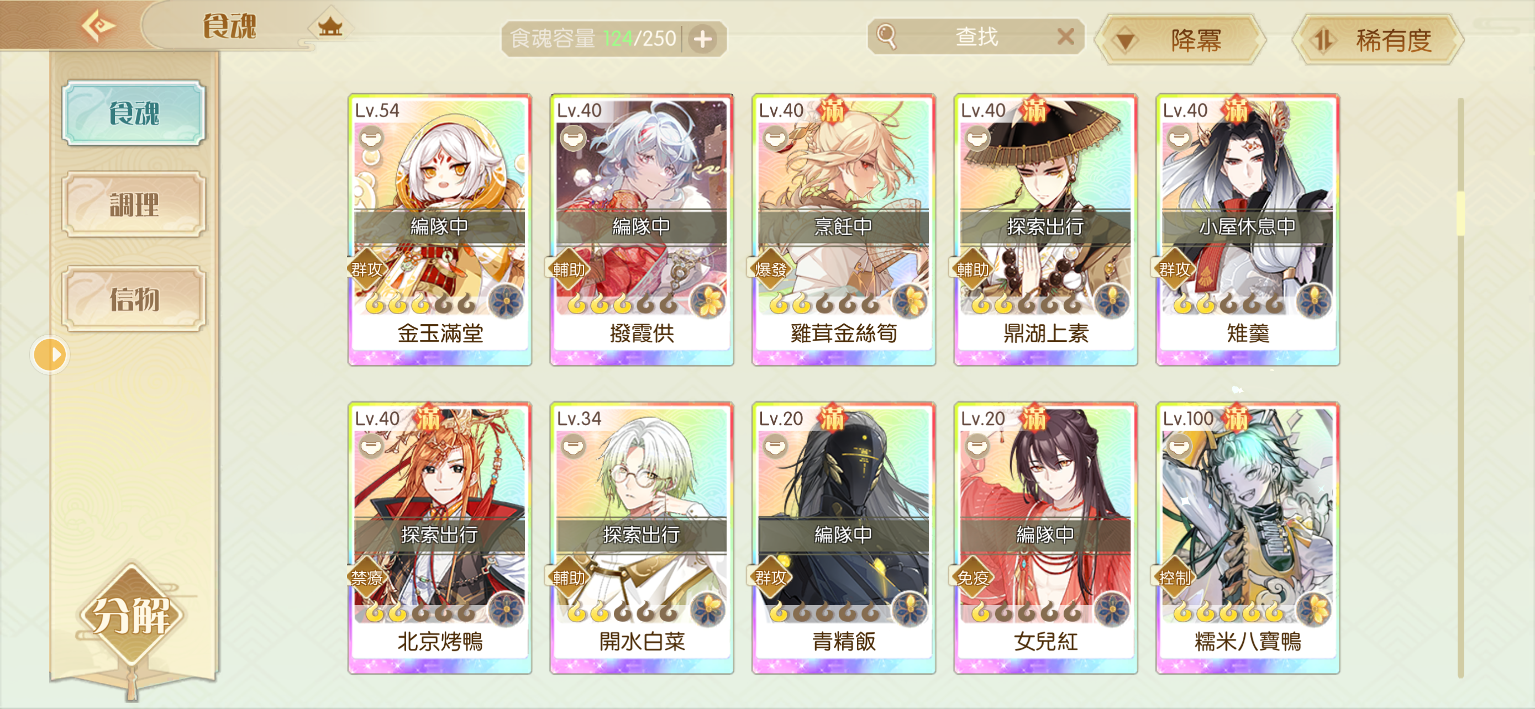Switch to the 信物 tab
Image resolution: width=1535 pixels, height=709 pixels.
click(x=134, y=298)
